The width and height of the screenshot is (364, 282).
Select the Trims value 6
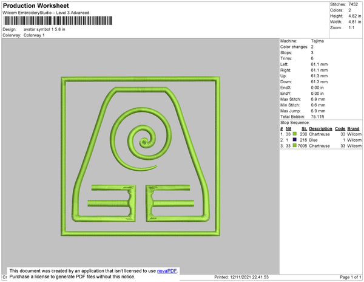point(312,58)
